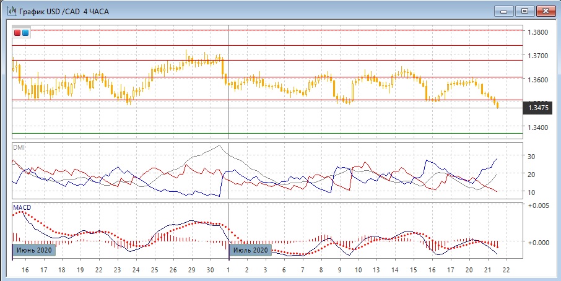Click the 1.3400 price axis label
Screen dimensions: 561x281
click(x=536, y=128)
